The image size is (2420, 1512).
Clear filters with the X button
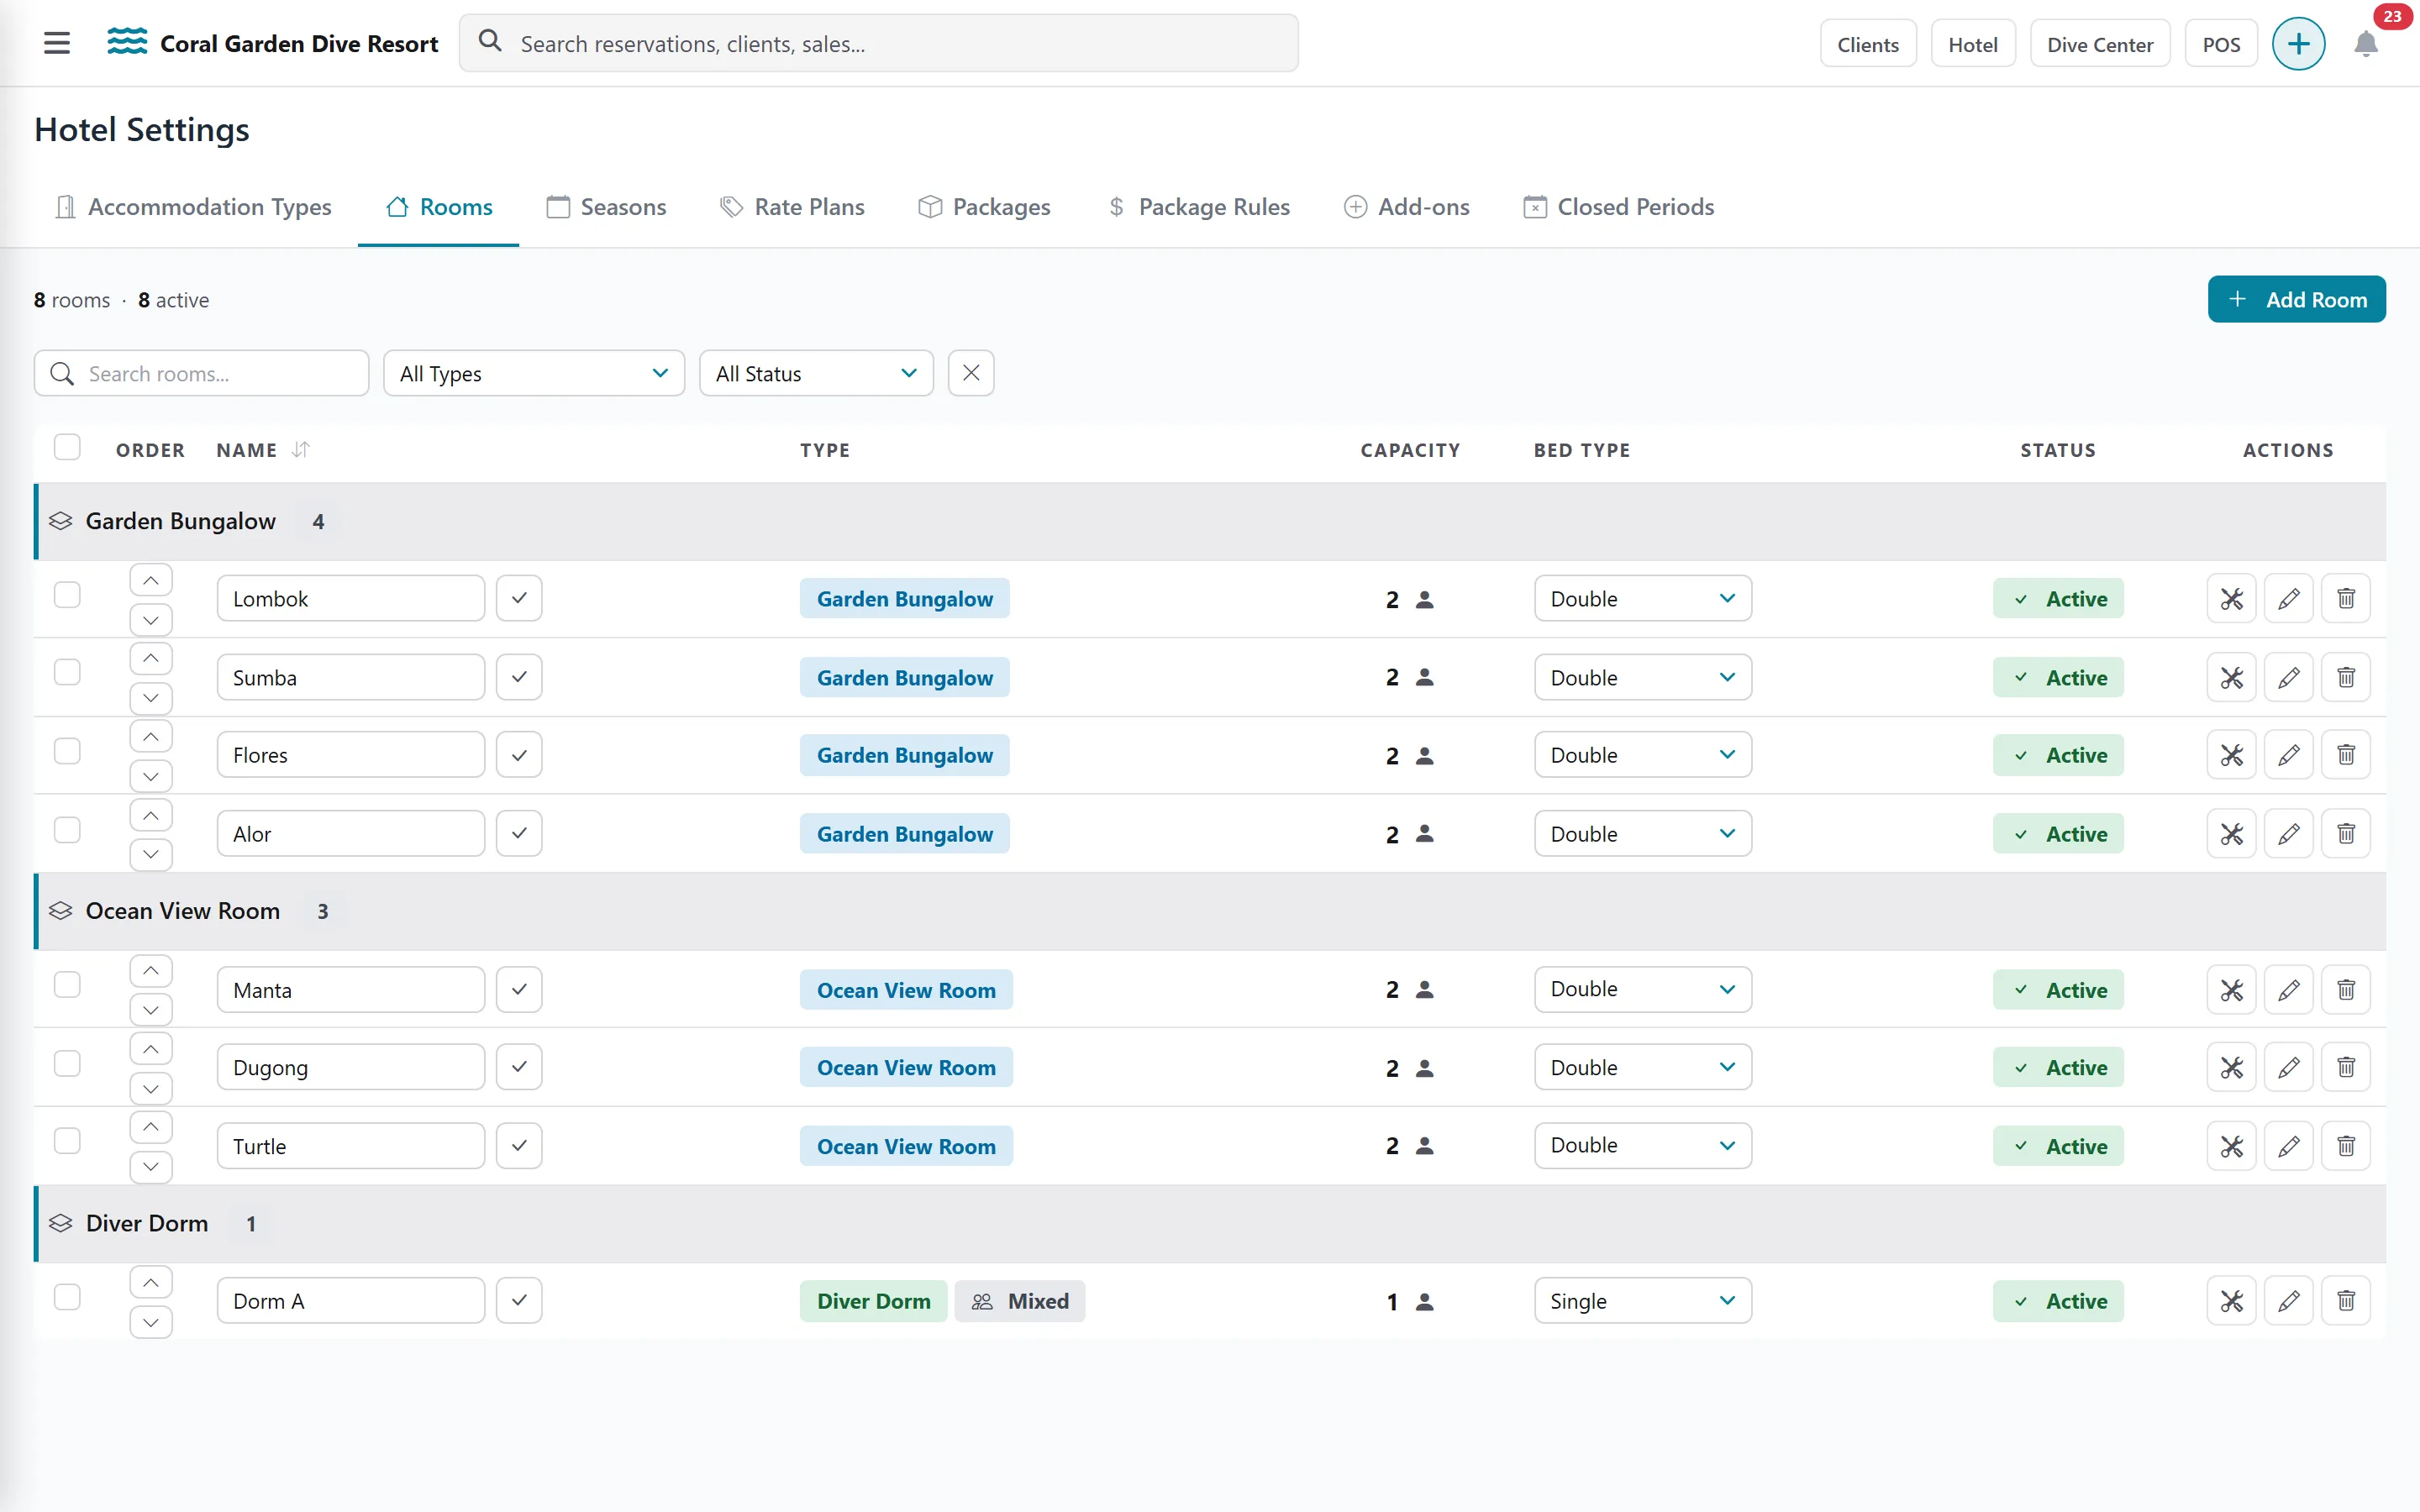click(970, 373)
